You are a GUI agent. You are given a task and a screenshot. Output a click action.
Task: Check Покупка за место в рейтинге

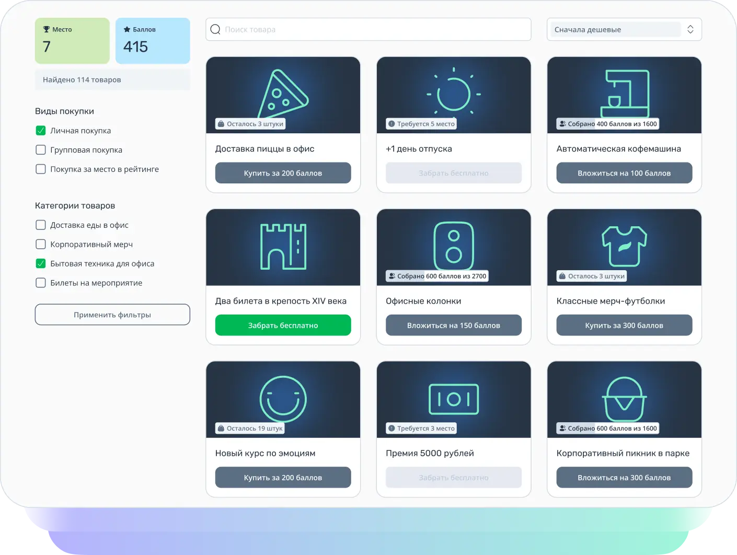point(41,169)
